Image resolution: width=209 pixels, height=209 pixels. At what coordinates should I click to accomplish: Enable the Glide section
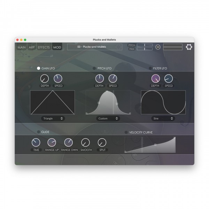(38, 132)
